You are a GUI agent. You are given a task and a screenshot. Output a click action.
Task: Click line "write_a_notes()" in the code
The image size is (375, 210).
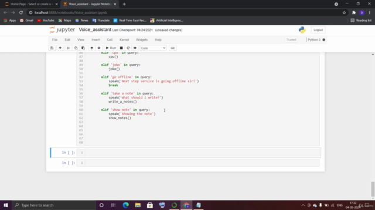tap(122, 101)
